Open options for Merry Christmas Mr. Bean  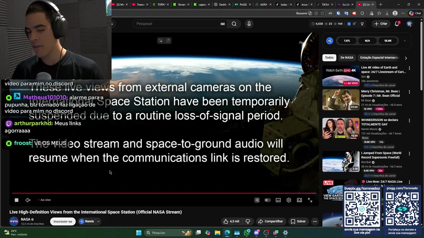click(409, 92)
